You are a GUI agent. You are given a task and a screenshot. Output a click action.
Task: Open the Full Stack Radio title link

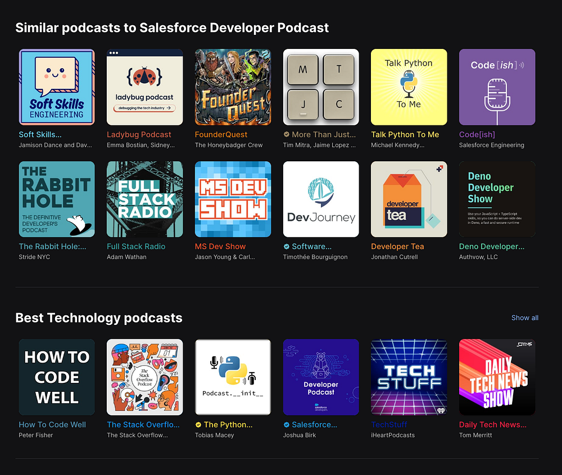[136, 246]
